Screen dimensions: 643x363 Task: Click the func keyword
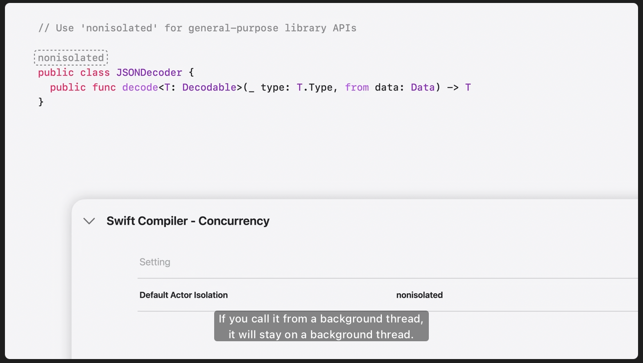[104, 88]
